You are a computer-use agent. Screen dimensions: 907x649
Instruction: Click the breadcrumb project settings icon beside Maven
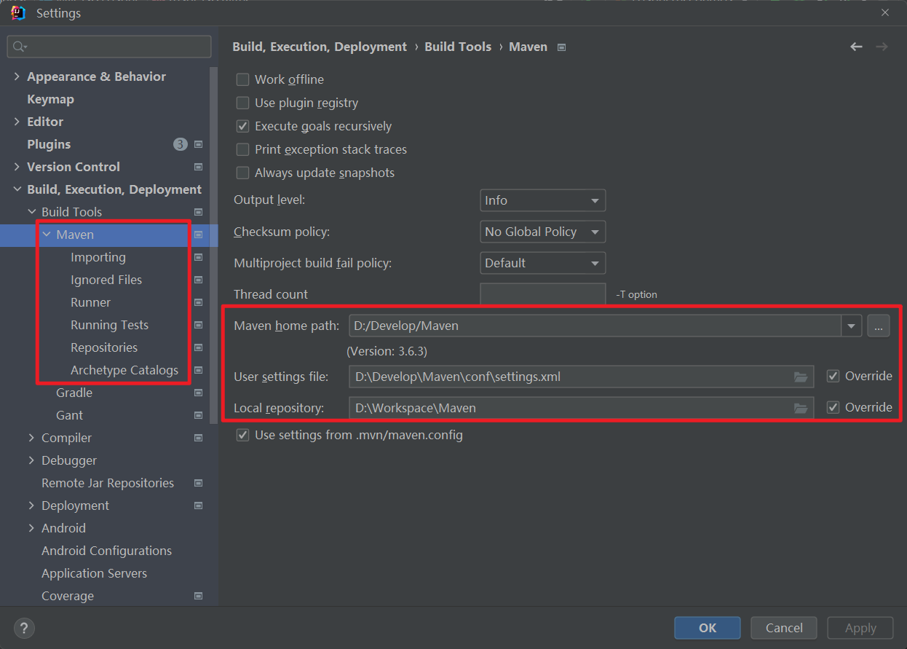point(561,47)
